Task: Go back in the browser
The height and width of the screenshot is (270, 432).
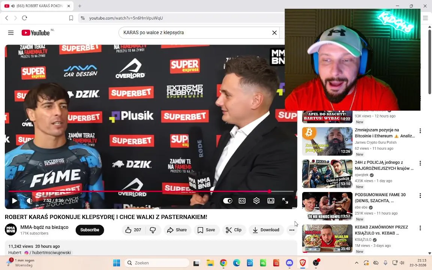Action: click(x=7, y=18)
